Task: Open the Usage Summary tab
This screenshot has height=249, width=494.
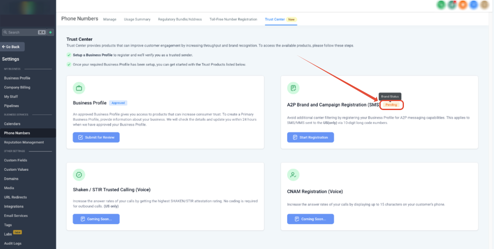Action: [x=137, y=19]
